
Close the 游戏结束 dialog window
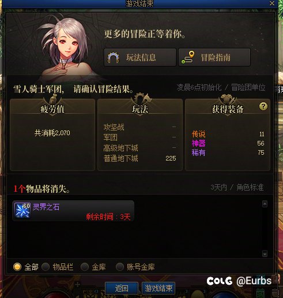click(272, 3)
